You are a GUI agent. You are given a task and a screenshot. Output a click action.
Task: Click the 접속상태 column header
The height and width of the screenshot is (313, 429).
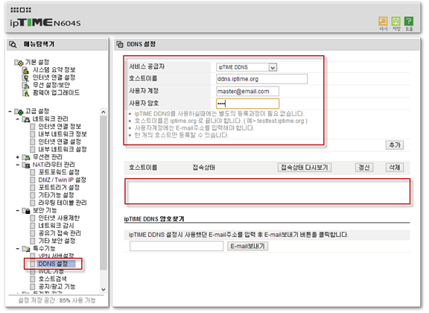[x=204, y=168]
